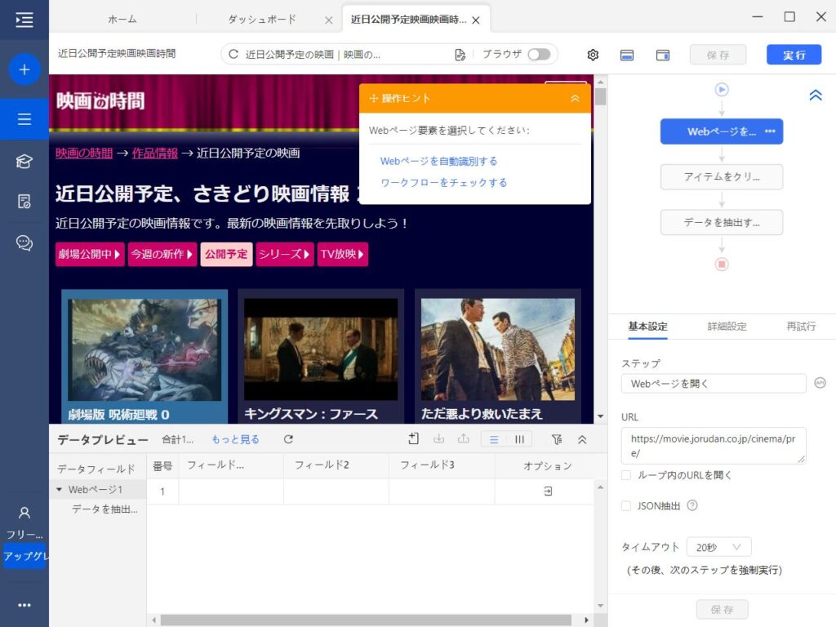
Task: Reload the page in the address bar
Action: (x=233, y=55)
